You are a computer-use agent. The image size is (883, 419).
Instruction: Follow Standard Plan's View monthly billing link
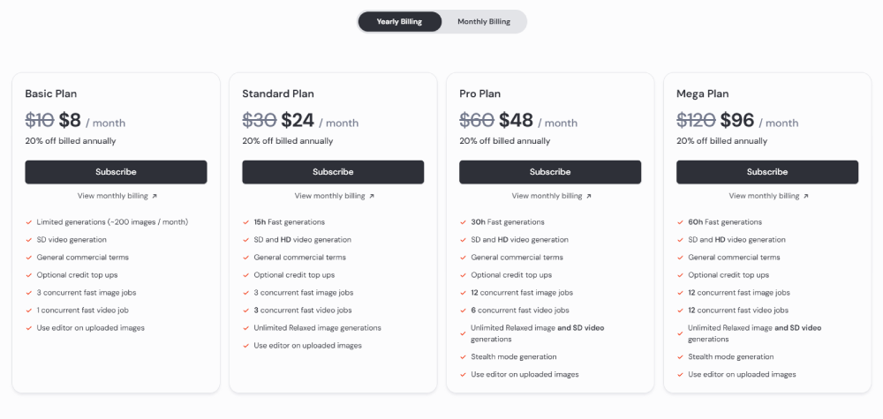pos(328,196)
